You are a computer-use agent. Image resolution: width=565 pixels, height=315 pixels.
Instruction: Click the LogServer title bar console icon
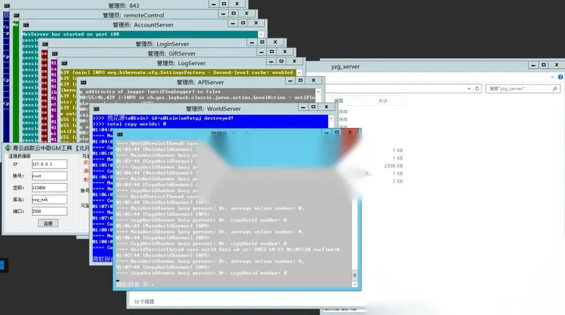pos(64,63)
